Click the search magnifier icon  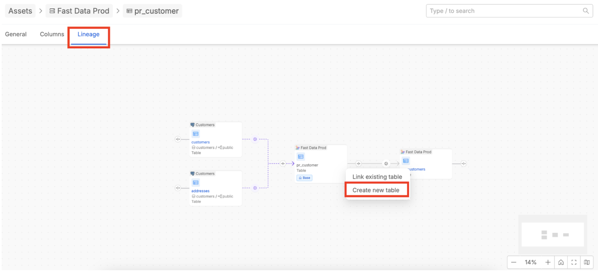tap(586, 11)
